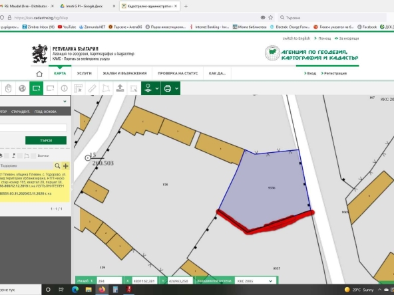The width and height of the screenshot is (394, 295).
Task: Click the scale value input field
Action: [x=109, y=281]
